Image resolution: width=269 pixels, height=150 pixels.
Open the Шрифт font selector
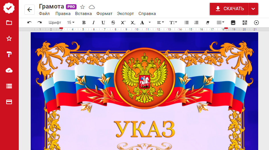tap(55, 23)
